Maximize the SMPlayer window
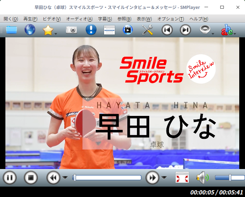Screen dimensions: 245x197 pyautogui.click(x=222, y=7)
